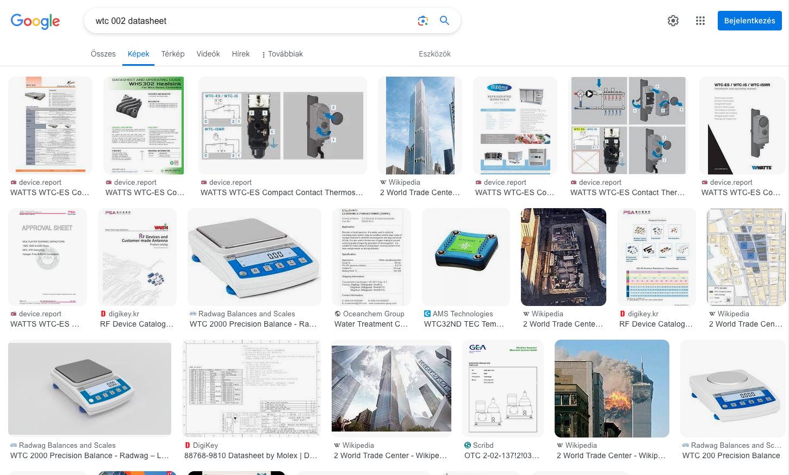This screenshot has width=789, height=475.
Task: Click the Bejelentkezés sign-in button
Action: (x=750, y=21)
